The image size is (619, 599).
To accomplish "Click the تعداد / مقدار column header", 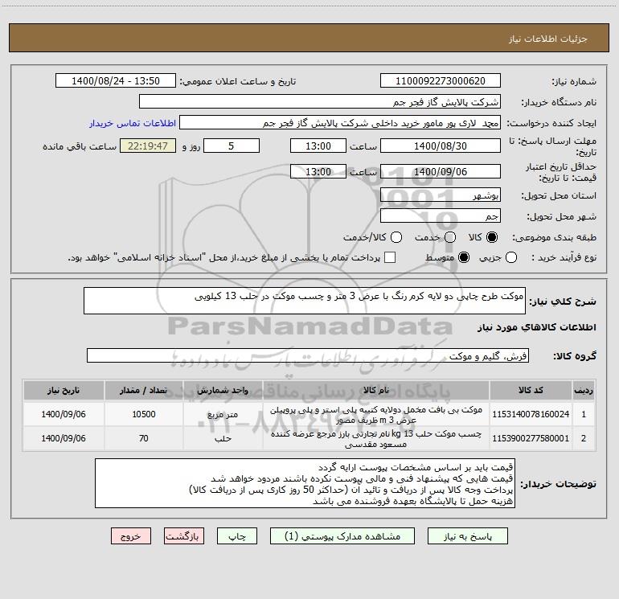I will [144, 390].
